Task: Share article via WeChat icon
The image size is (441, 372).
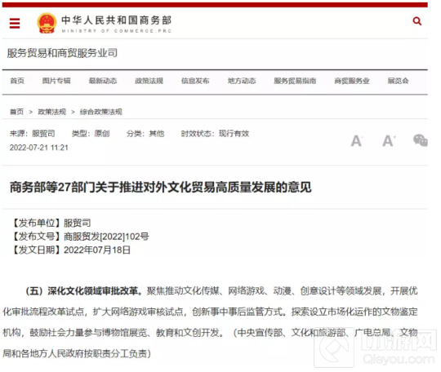Action: click(x=421, y=140)
